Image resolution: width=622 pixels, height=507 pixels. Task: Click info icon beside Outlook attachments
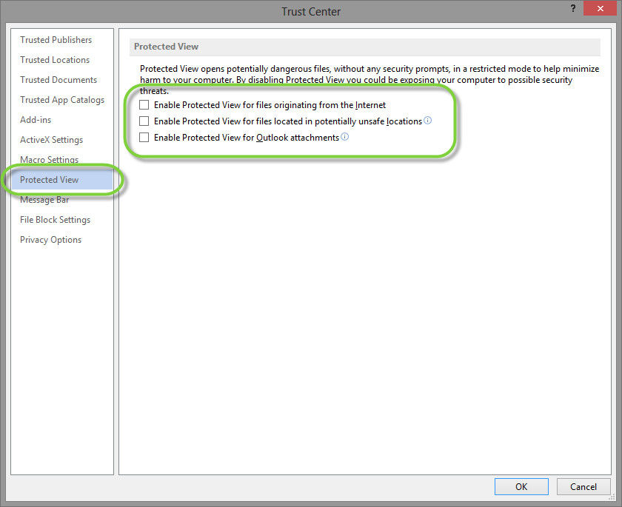click(345, 137)
